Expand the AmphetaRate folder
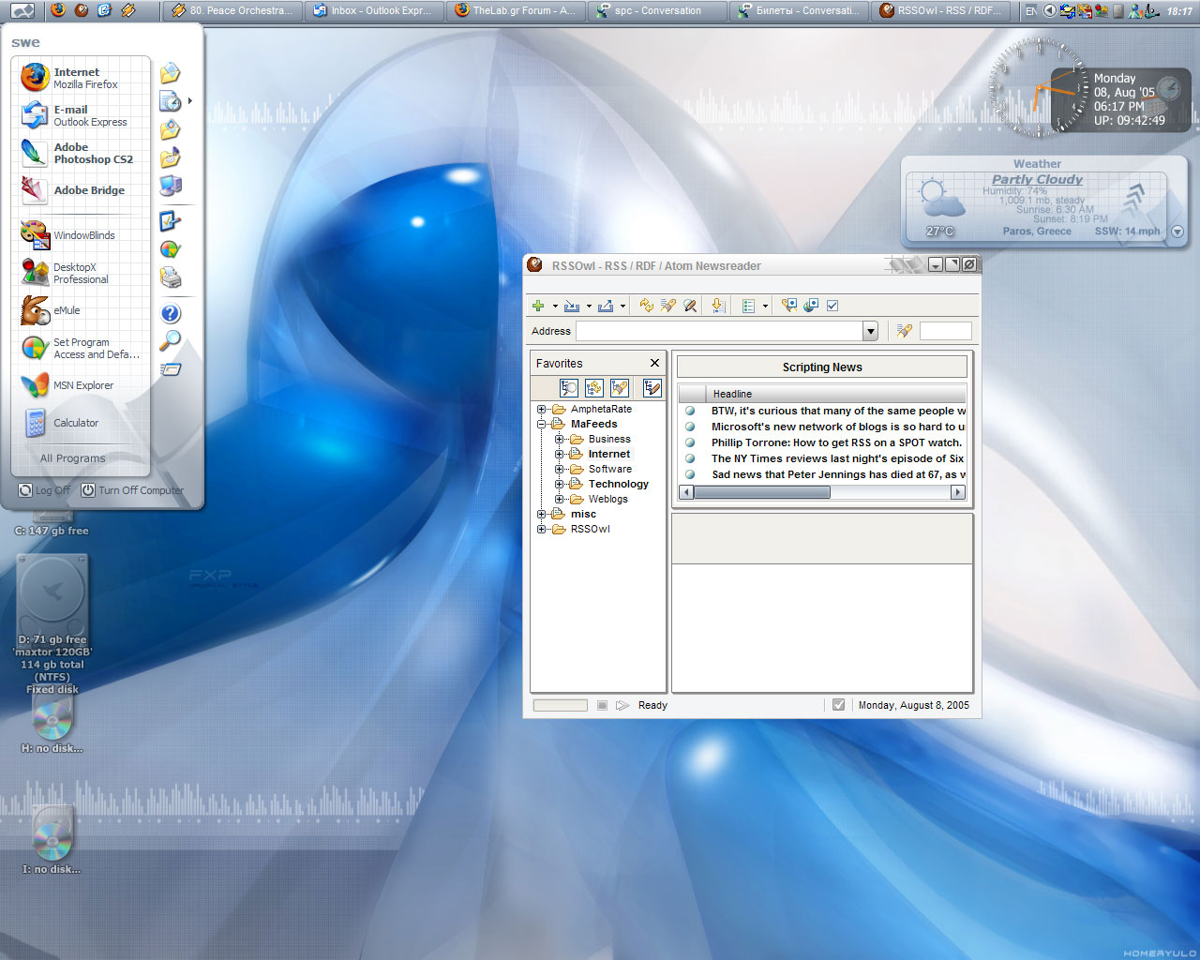Screen dimensions: 1200x960 pyautogui.click(x=541, y=409)
